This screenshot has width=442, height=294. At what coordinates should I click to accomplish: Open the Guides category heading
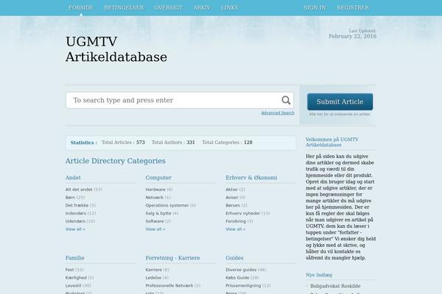[234, 258]
